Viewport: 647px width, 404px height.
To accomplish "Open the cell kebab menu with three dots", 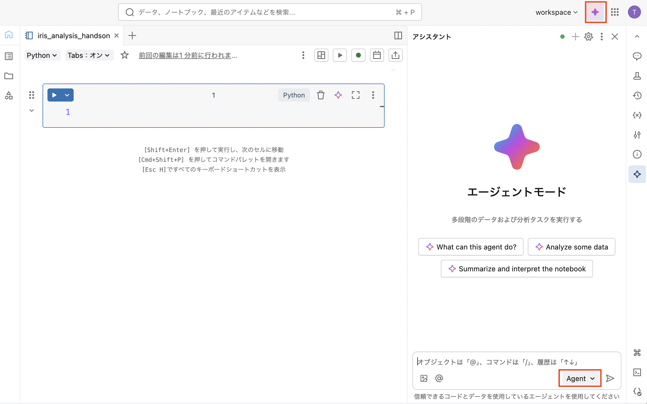I will [x=373, y=95].
